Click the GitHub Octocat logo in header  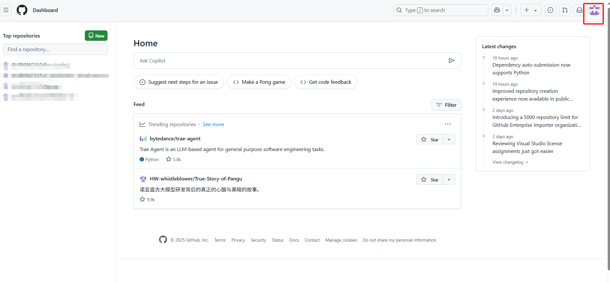[22, 10]
